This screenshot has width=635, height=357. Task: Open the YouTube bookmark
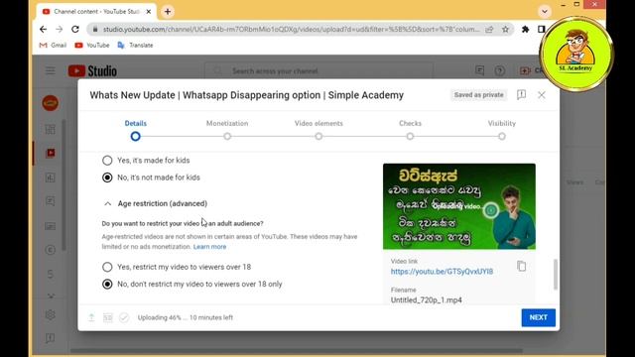coord(92,46)
